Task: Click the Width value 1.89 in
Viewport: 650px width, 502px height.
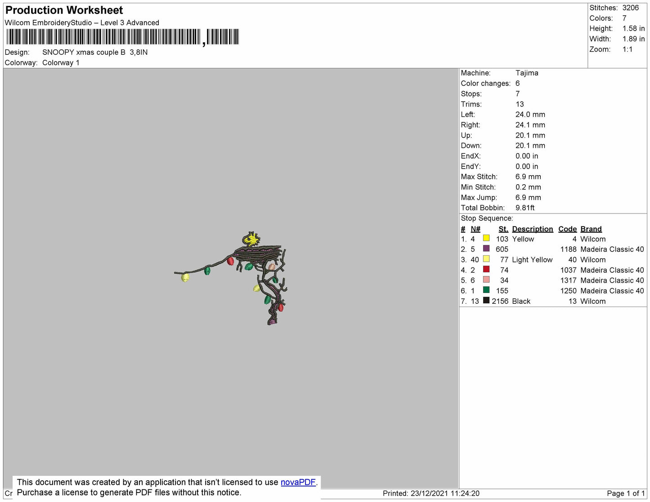Action: pyautogui.click(x=633, y=39)
